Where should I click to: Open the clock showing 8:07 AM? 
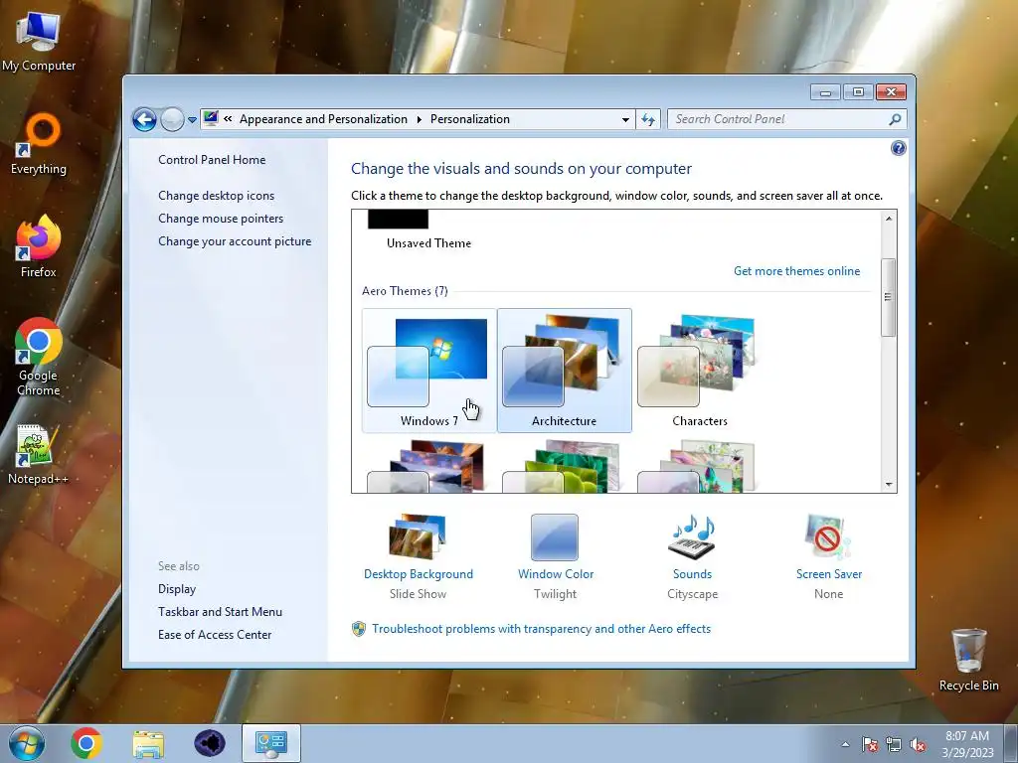[967, 744]
